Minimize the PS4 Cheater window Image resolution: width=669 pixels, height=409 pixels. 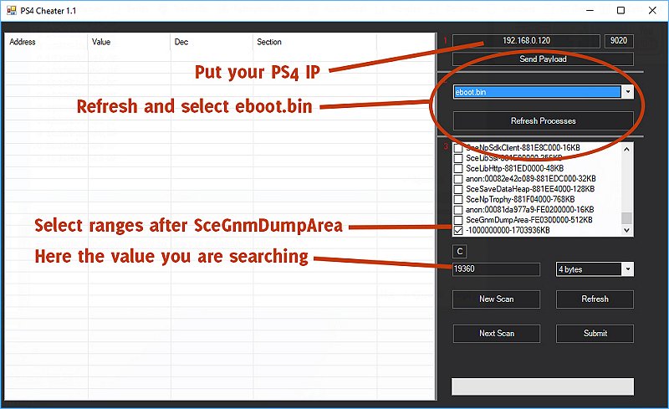590,11
